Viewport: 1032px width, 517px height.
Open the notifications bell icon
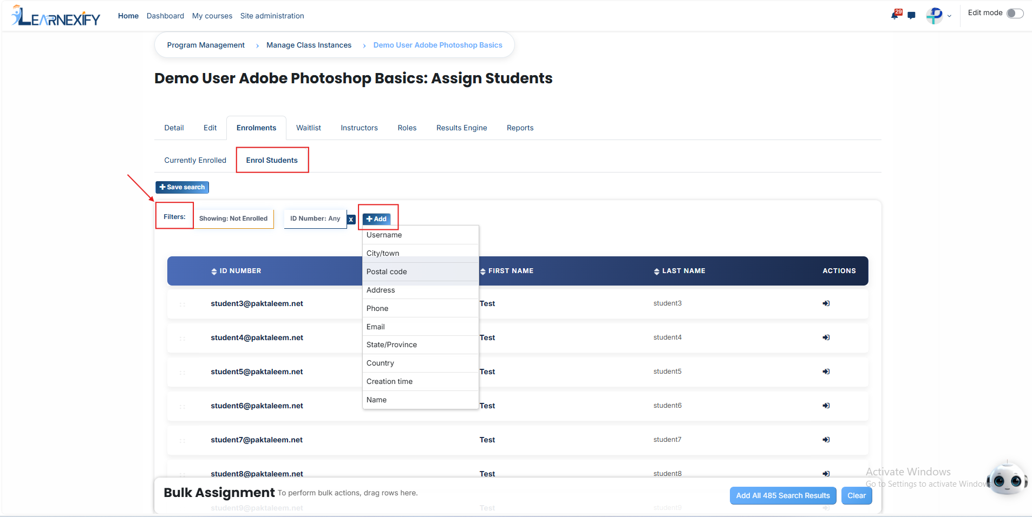895,15
